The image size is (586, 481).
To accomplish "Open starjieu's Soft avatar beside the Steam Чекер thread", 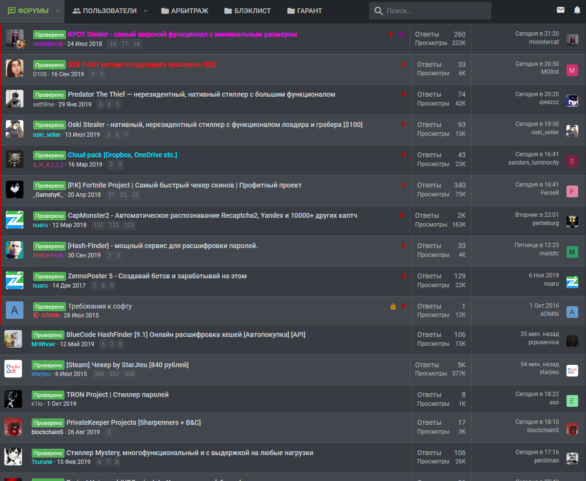I will pyautogui.click(x=13, y=369).
